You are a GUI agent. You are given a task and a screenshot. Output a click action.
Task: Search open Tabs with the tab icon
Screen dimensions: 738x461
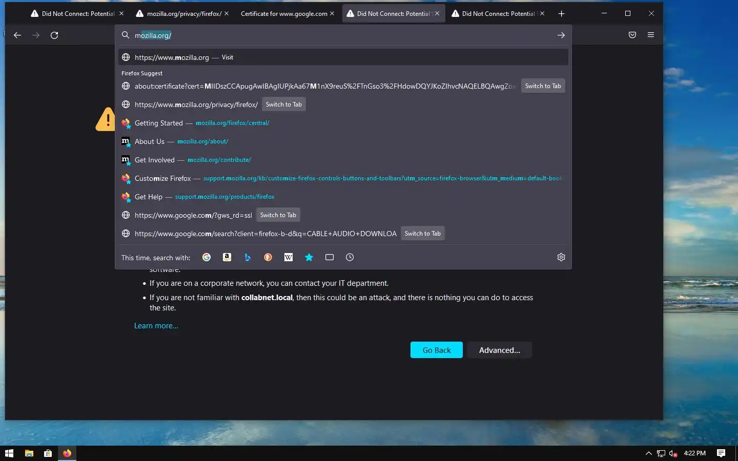pyautogui.click(x=330, y=257)
